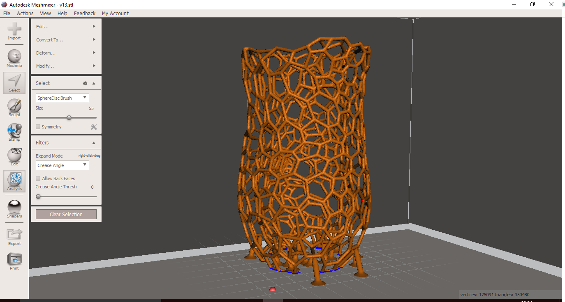
Task: Expand the Convert To... submenu
Action: [66, 40]
